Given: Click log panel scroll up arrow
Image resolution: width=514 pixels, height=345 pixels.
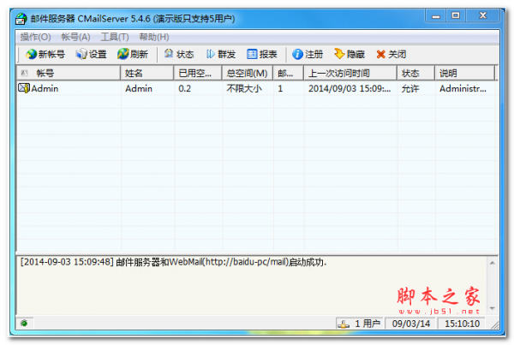Looking at the screenshot, I should point(492,263).
